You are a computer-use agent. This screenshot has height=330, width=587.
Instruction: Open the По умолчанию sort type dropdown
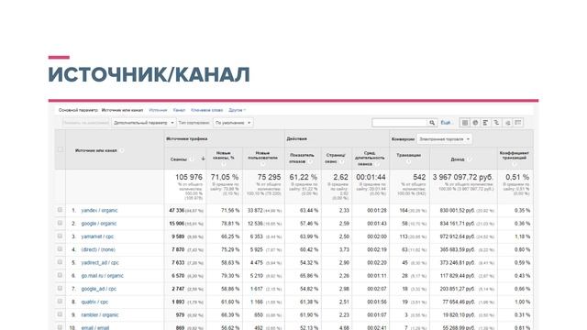pos(233,123)
